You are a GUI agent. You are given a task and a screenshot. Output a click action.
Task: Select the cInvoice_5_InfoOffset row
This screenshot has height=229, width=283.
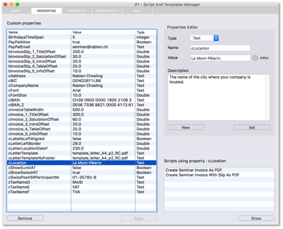81,134
